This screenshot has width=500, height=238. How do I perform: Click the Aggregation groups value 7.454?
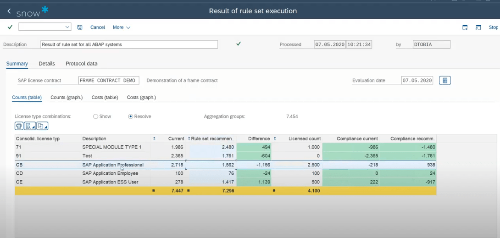(292, 116)
